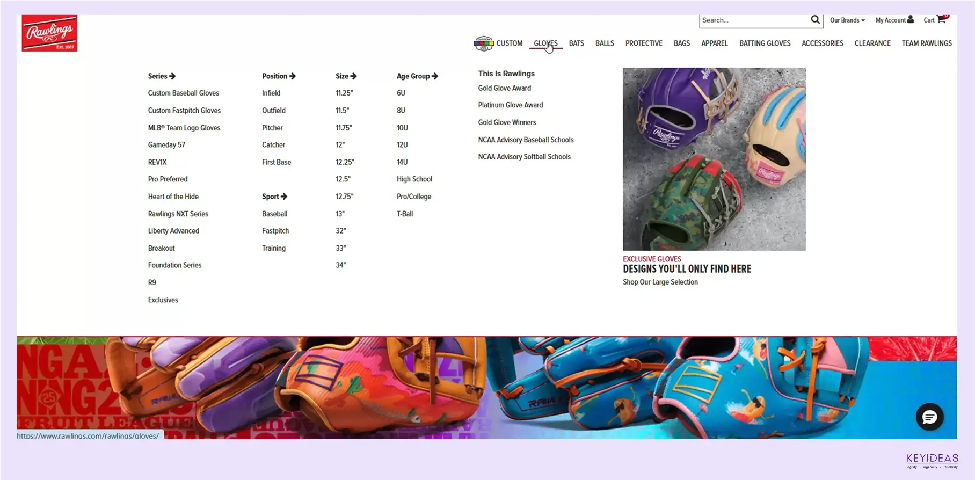Open the Balls menu
Image resolution: width=975 pixels, height=480 pixels.
click(605, 43)
